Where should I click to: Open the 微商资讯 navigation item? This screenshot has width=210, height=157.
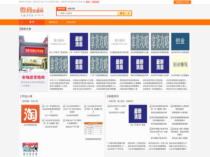tap(53, 22)
